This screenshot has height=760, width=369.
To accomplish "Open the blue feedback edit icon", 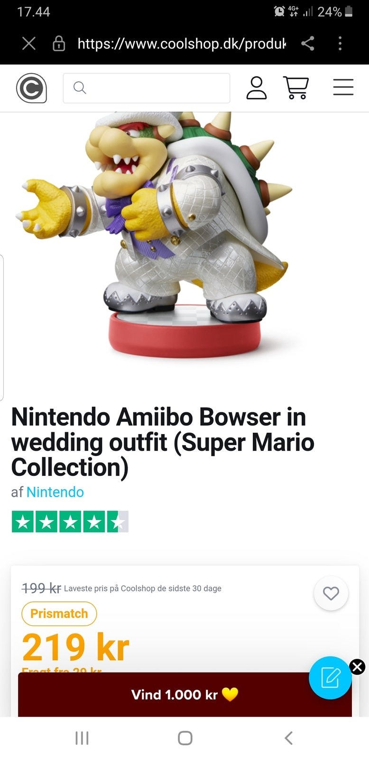I will click(x=330, y=678).
